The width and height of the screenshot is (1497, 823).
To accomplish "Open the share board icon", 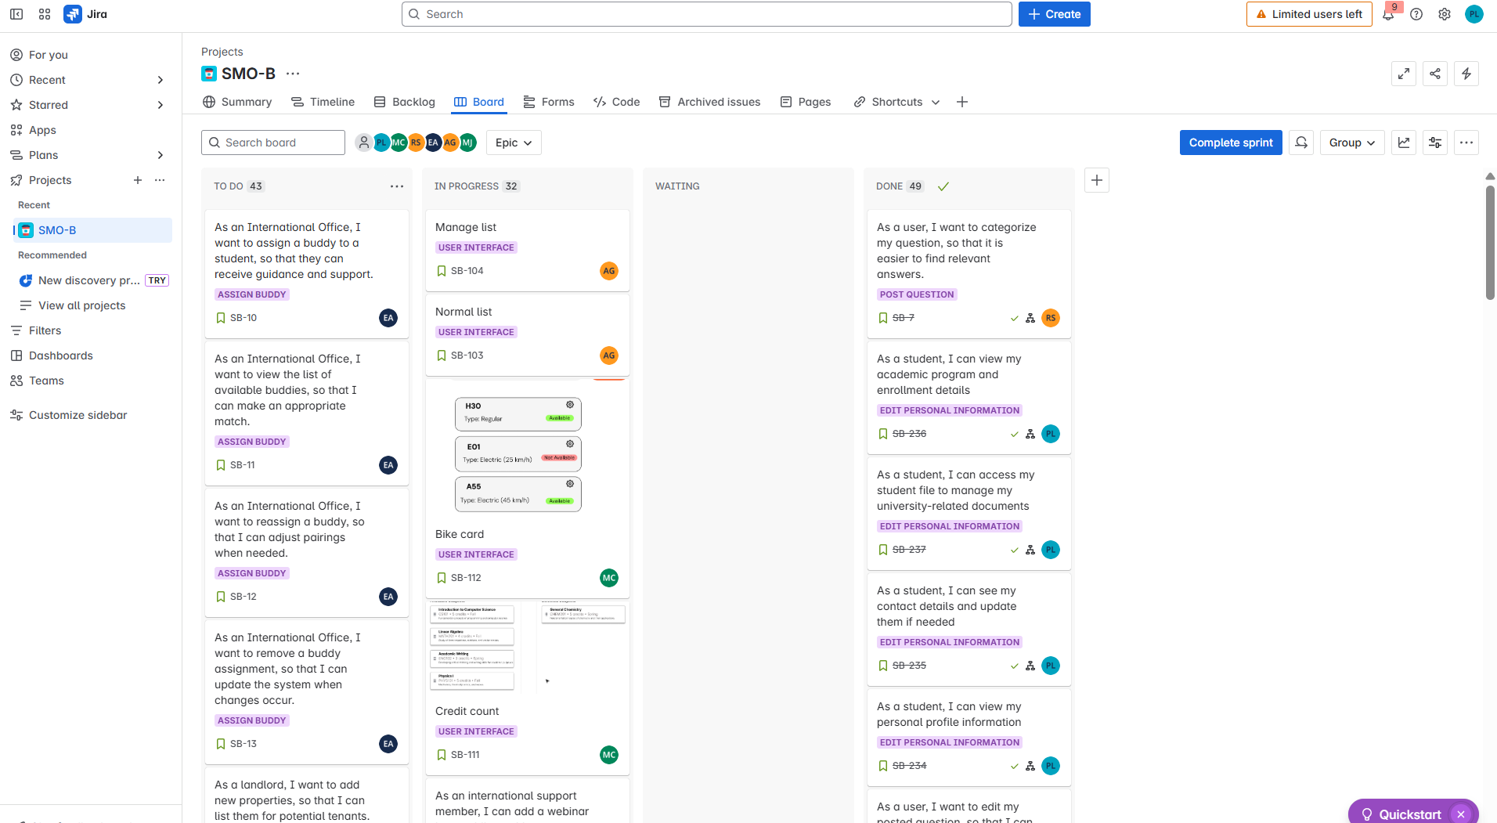I will click(x=1435, y=74).
